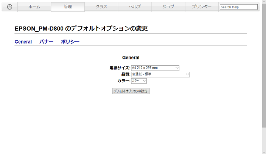Jump to the ポリシー section link
Image resolution: width=266 pixels, height=154 pixels.
(x=70, y=42)
